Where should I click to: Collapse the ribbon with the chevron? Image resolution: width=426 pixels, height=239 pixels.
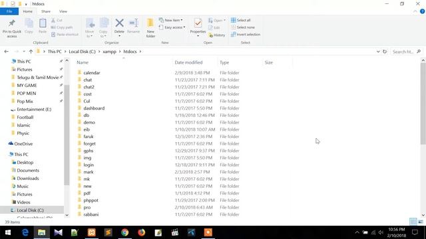[x=415, y=11]
